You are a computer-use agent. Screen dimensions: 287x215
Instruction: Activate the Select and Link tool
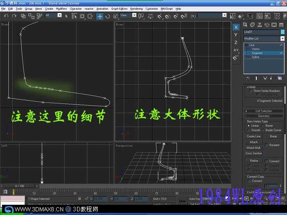pos(23,16)
